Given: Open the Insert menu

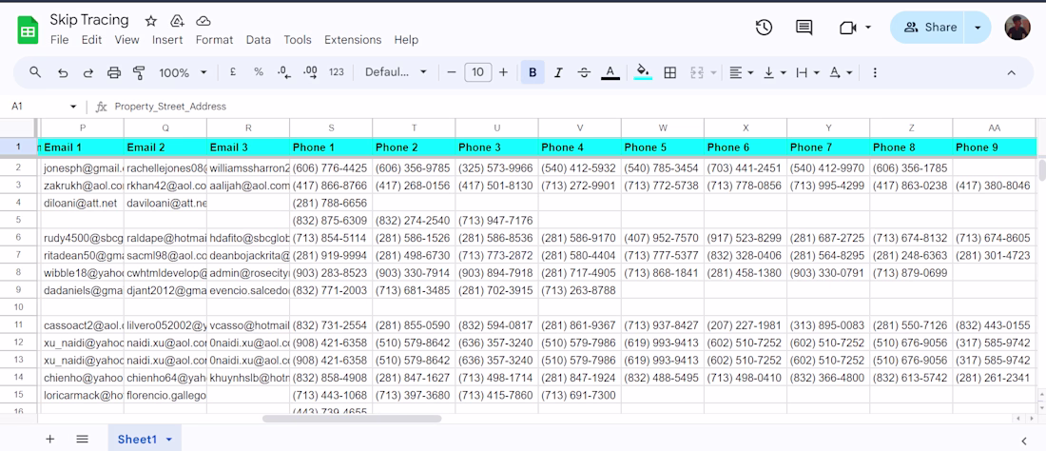Looking at the screenshot, I should coord(167,40).
